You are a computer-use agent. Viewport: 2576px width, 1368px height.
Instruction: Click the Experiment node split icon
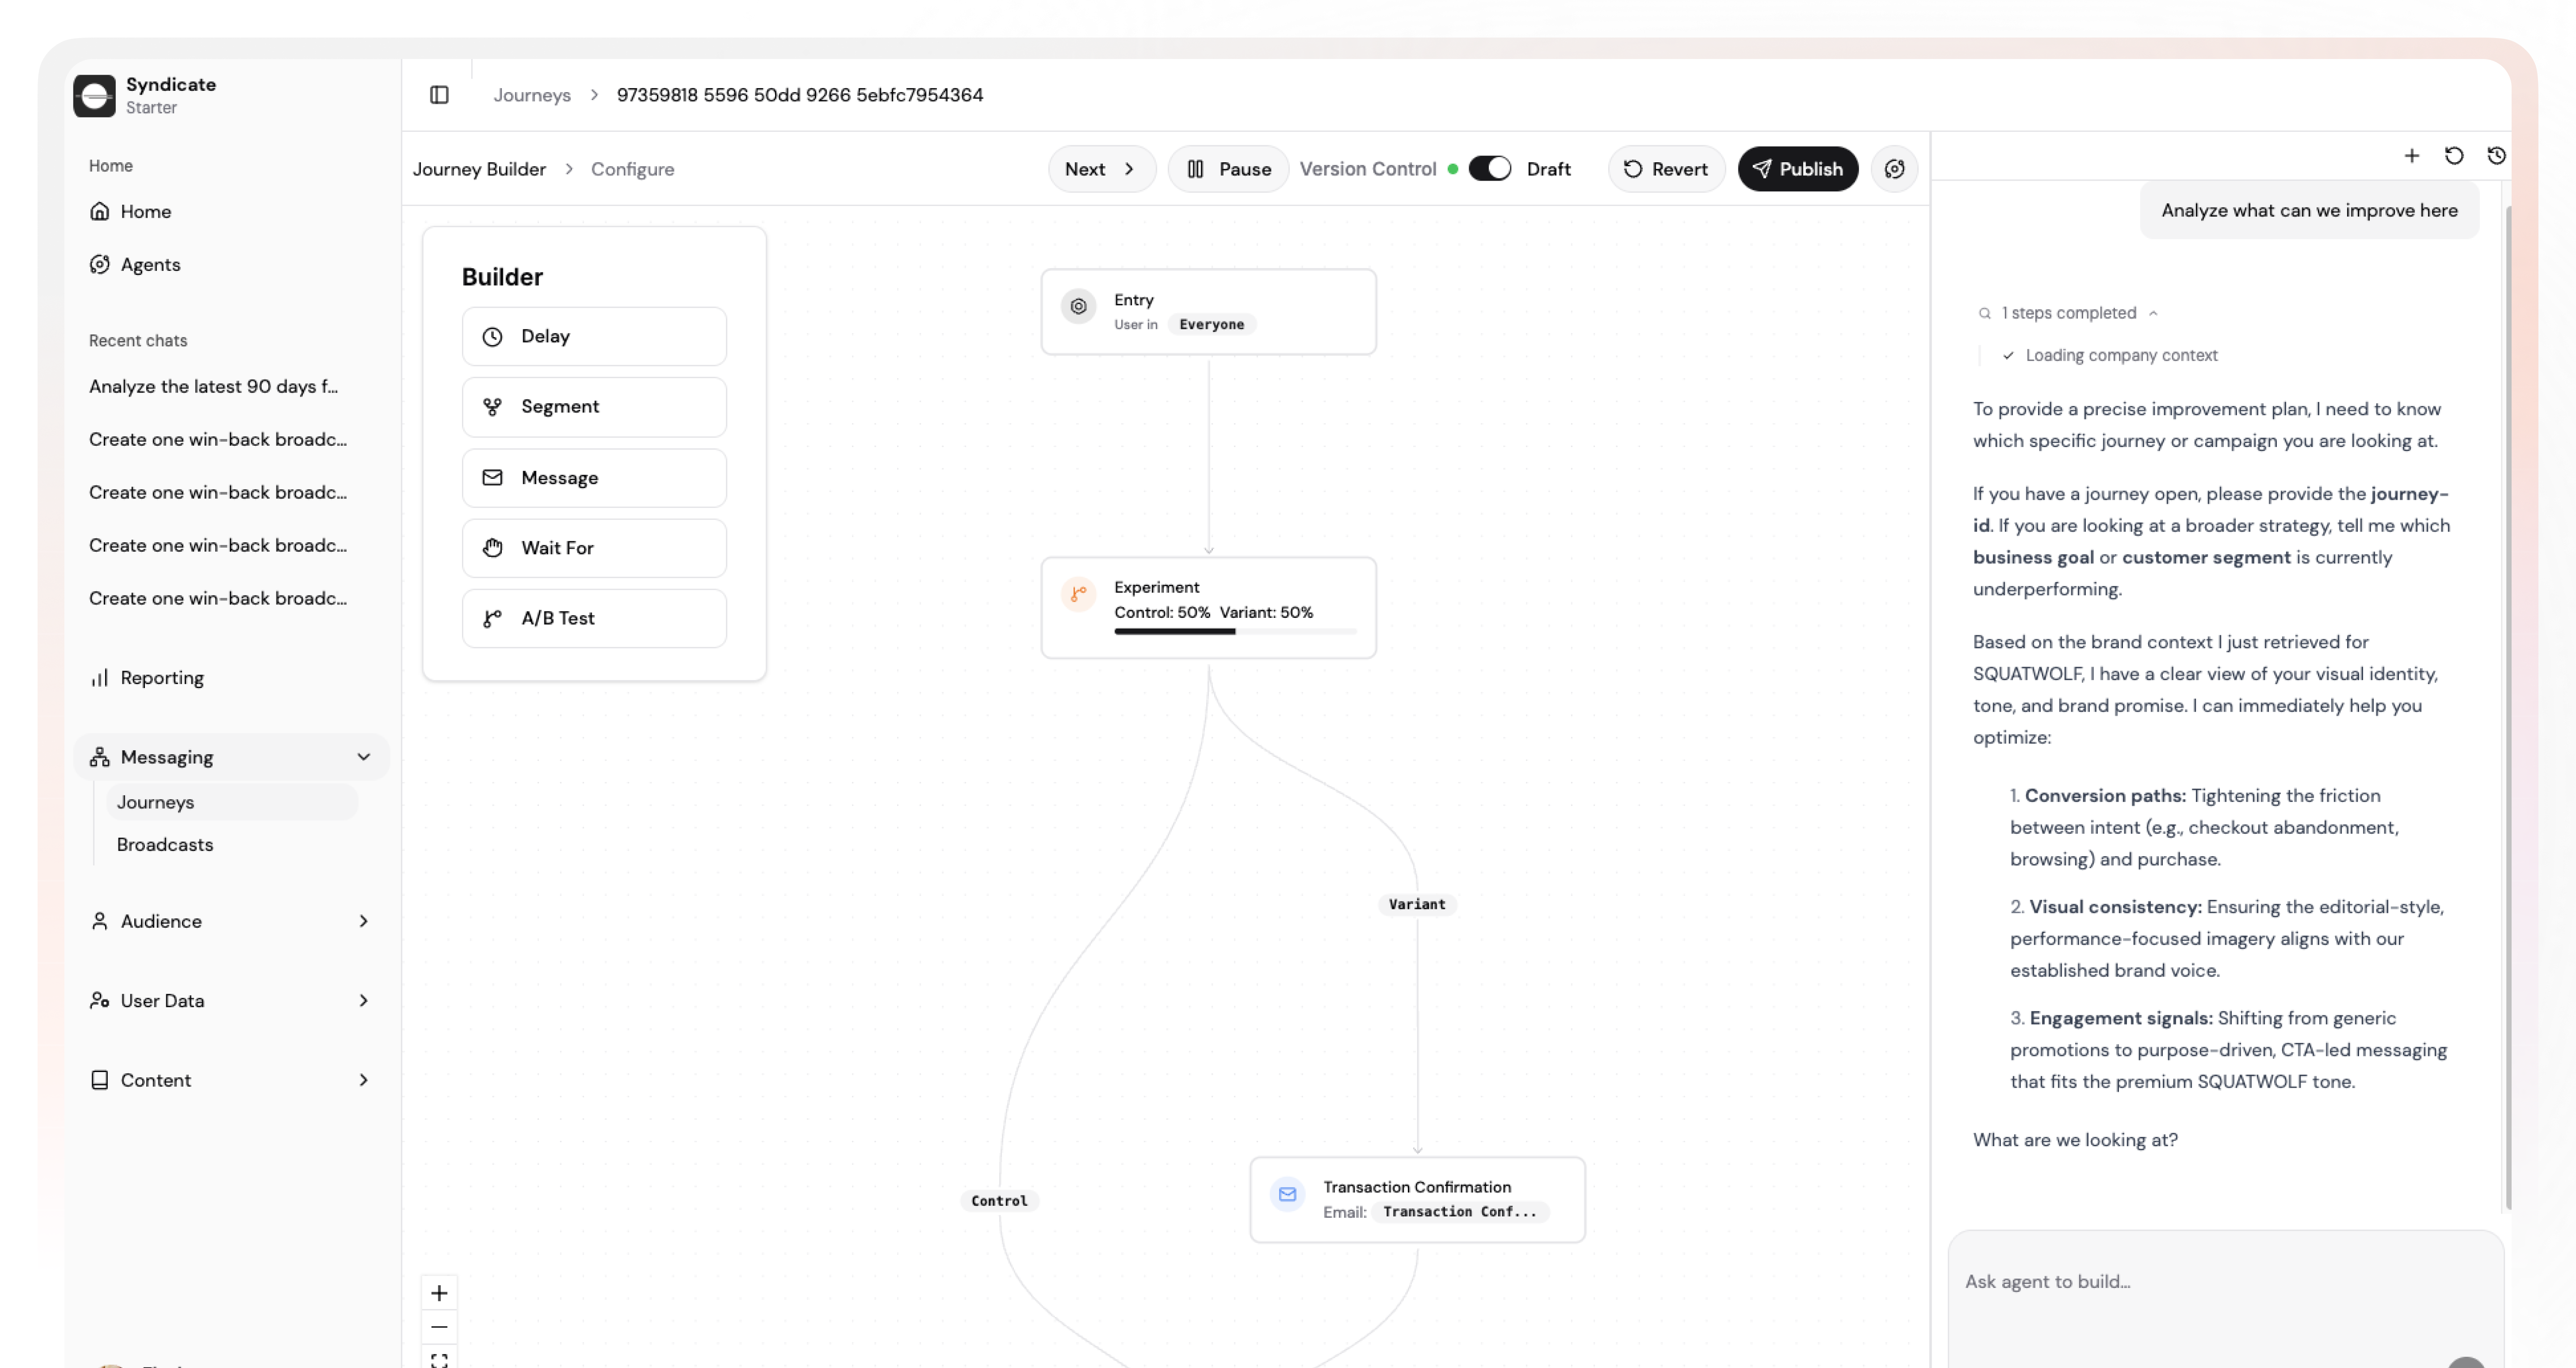[x=1078, y=594]
